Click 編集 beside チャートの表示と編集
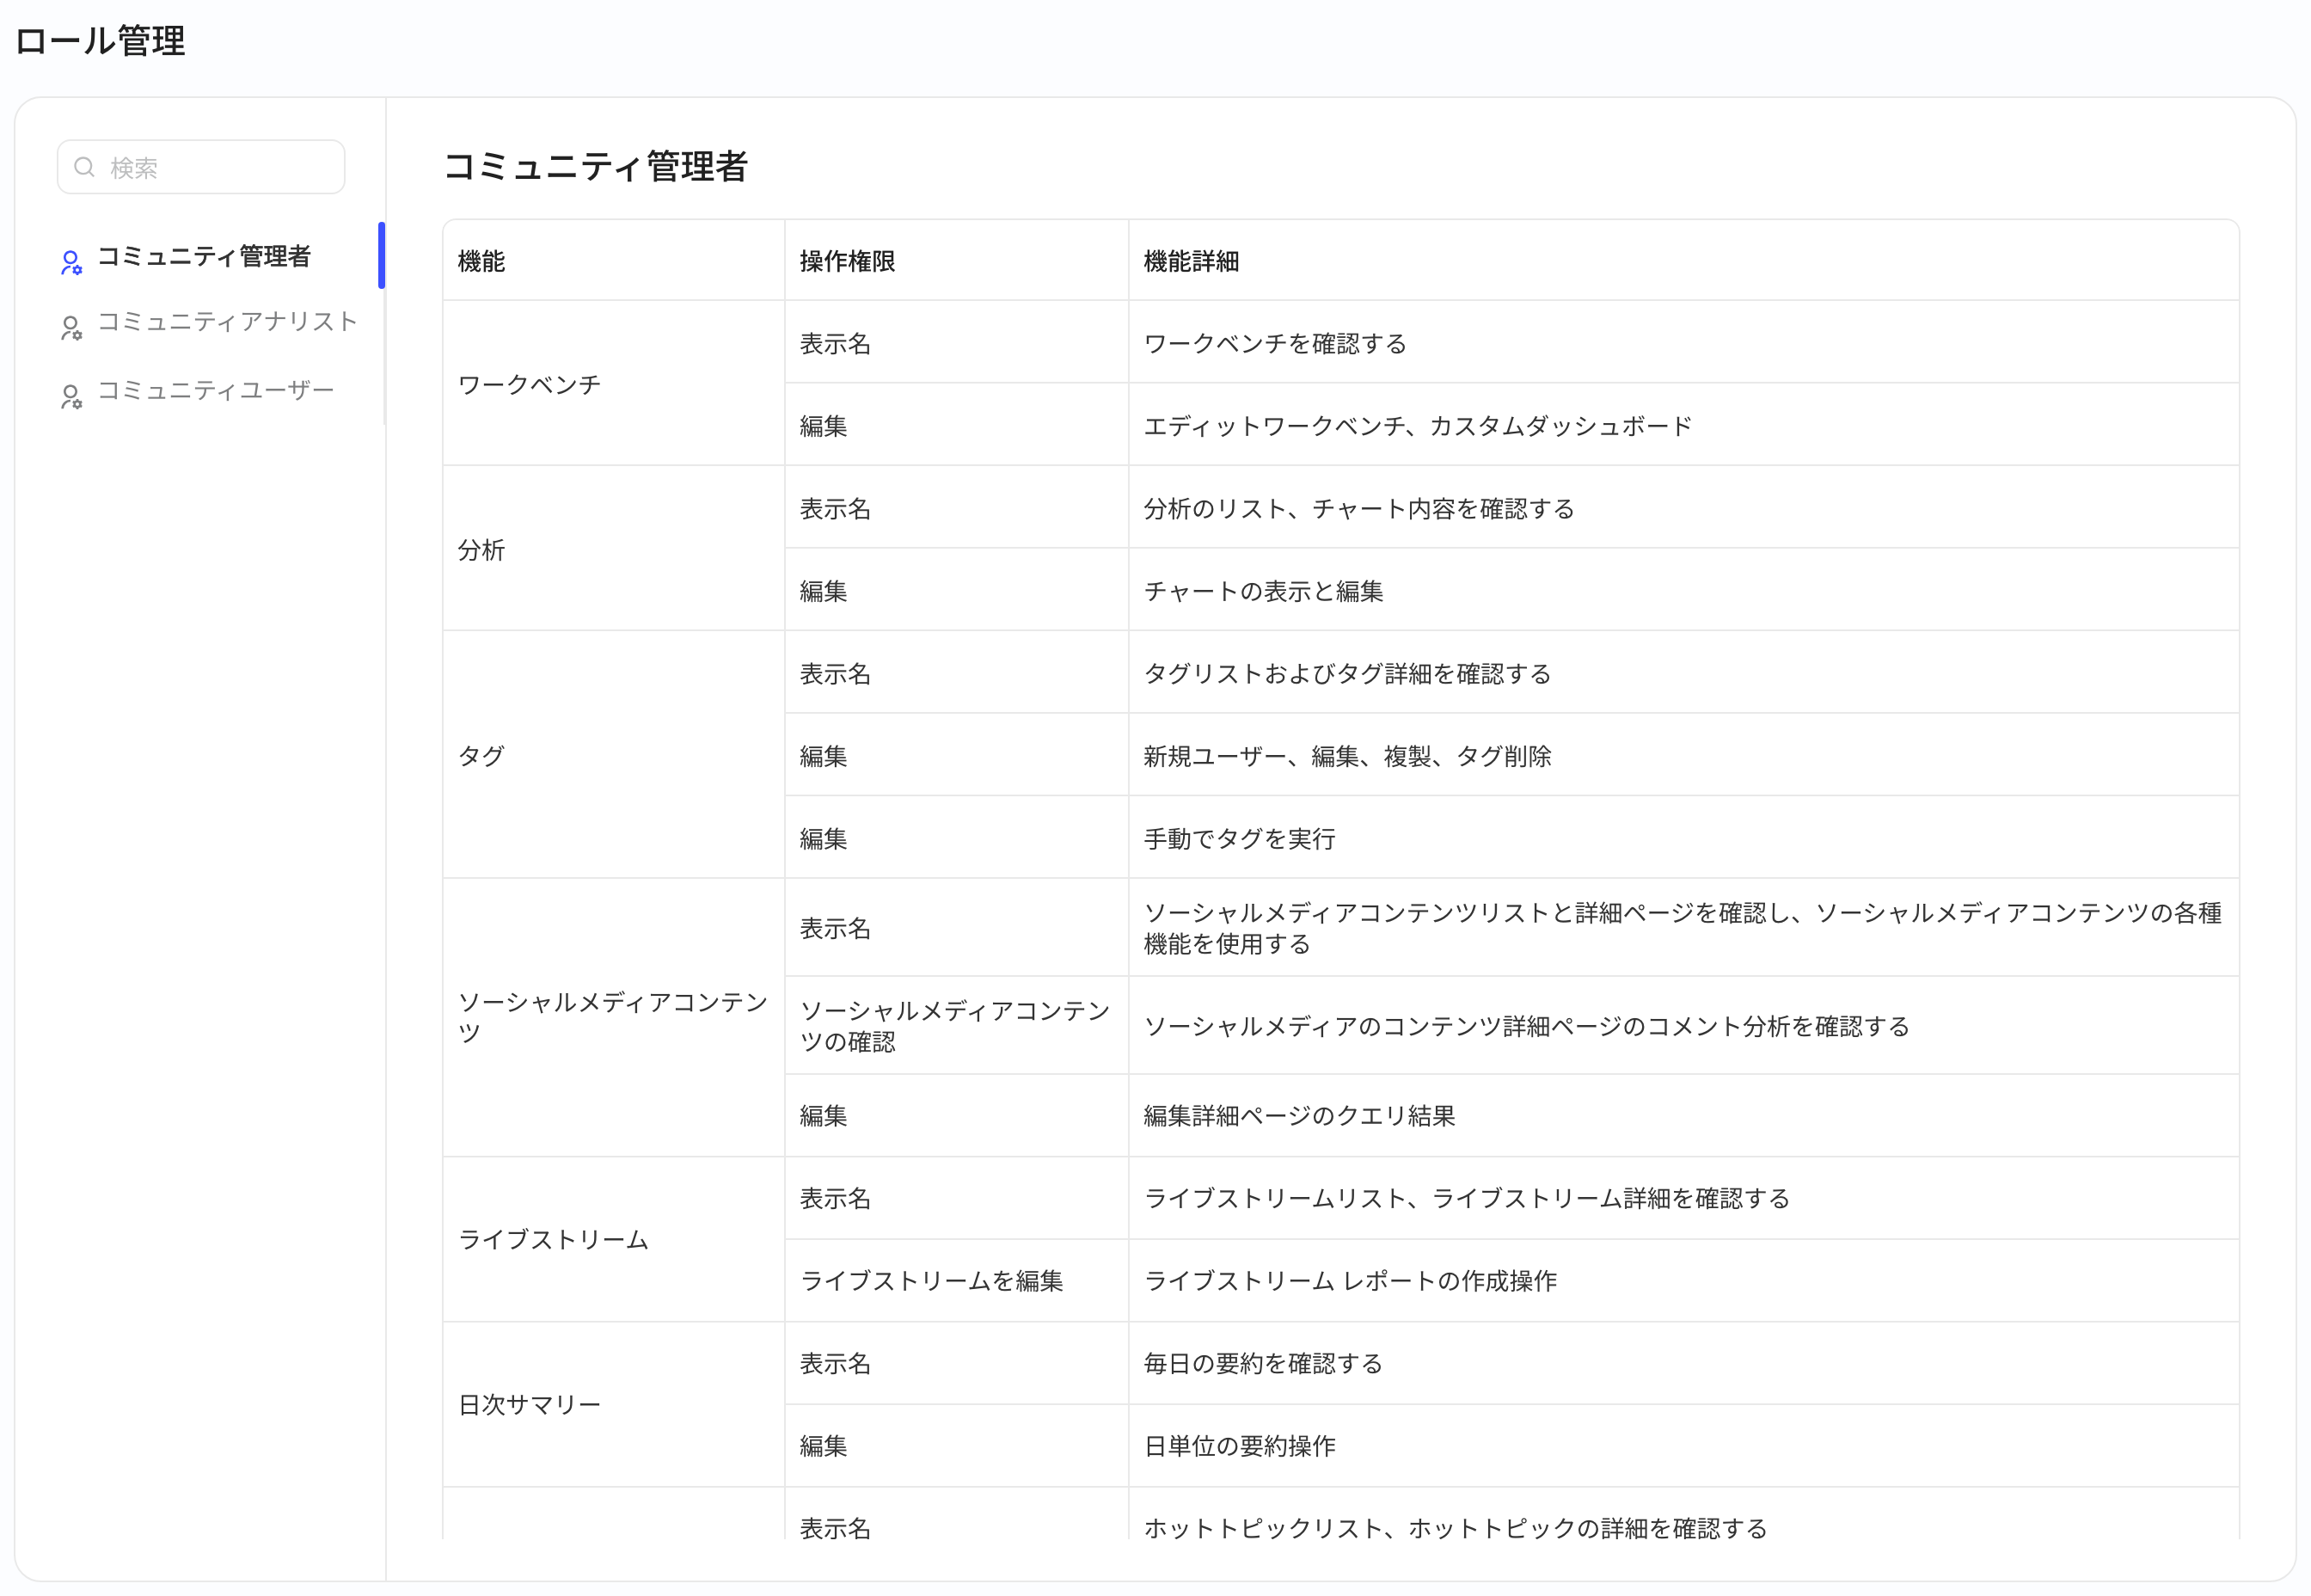This screenshot has width=2311, height=1596. (x=824, y=591)
